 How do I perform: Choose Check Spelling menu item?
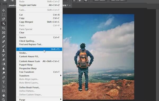point(39,41)
